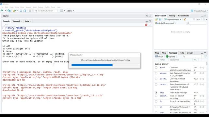Click the remove icon for abind package
This screenshot has width=209, height=117.
coord(203,68)
